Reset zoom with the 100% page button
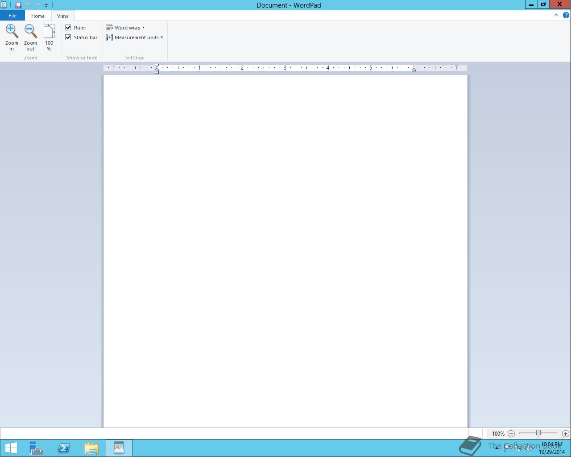The height and width of the screenshot is (457, 571). click(x=49, y=37)
